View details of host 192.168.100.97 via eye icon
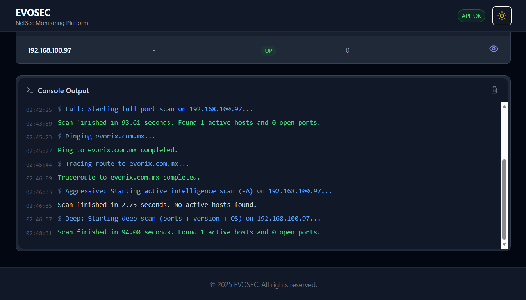This screenshot has width=526, height=300. point(494,49)
